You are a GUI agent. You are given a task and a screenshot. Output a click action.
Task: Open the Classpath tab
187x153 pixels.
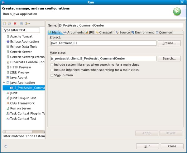tap(105, 32)
